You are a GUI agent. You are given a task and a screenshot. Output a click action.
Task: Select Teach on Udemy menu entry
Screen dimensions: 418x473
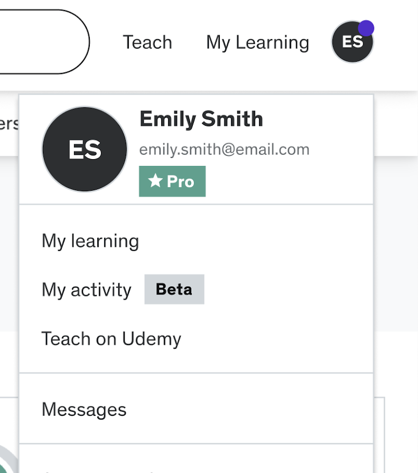pyautogui.click(x=111, y=338)
